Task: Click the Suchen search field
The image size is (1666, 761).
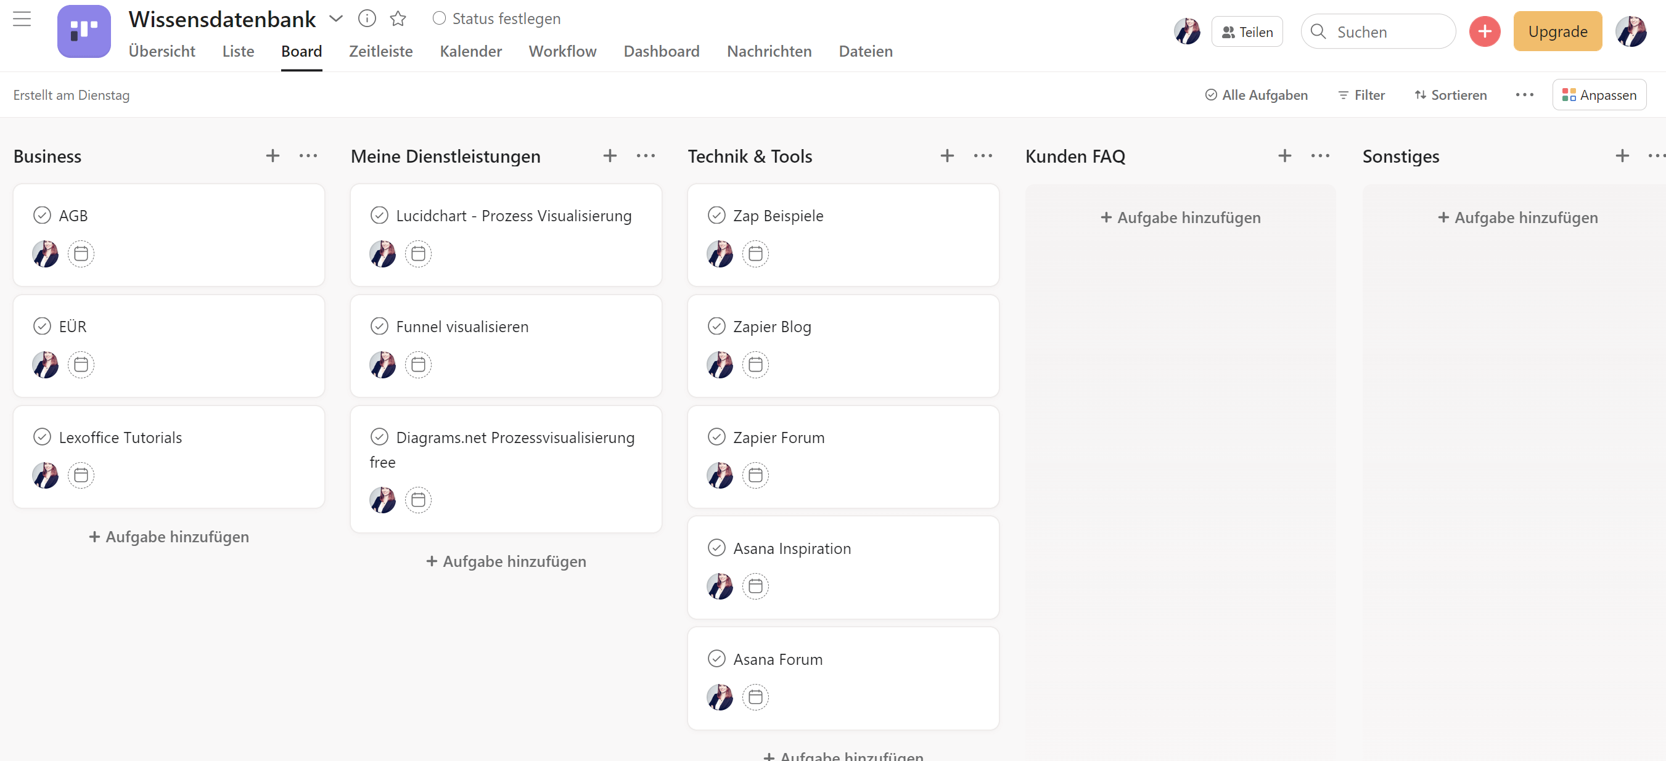Action: tap(1377, 31)
